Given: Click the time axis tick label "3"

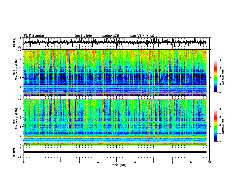Looking at the screenshot, I should click(79, 162).
